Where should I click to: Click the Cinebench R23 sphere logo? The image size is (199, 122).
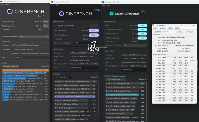coord(10,11)
